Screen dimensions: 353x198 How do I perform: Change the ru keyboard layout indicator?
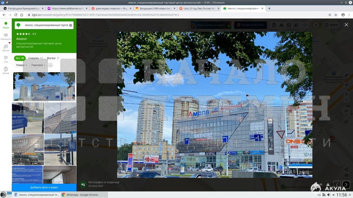[x=319, y=195]
